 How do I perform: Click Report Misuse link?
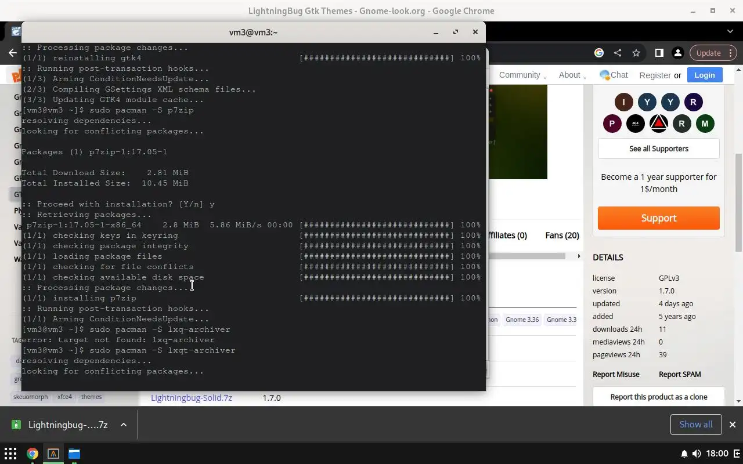(616, 374)
